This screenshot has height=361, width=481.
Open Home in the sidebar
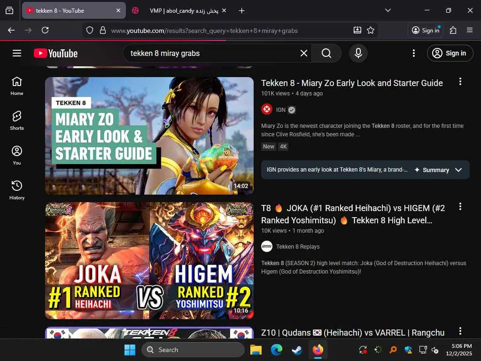coord(17,86)
